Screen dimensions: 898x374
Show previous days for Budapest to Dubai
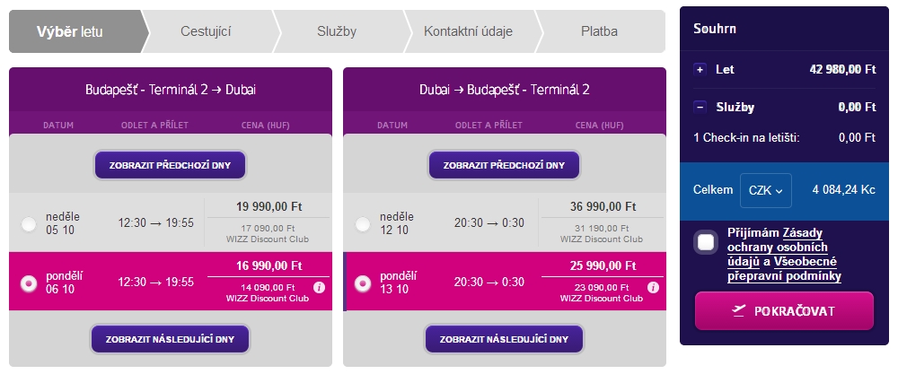click(170, 165)
